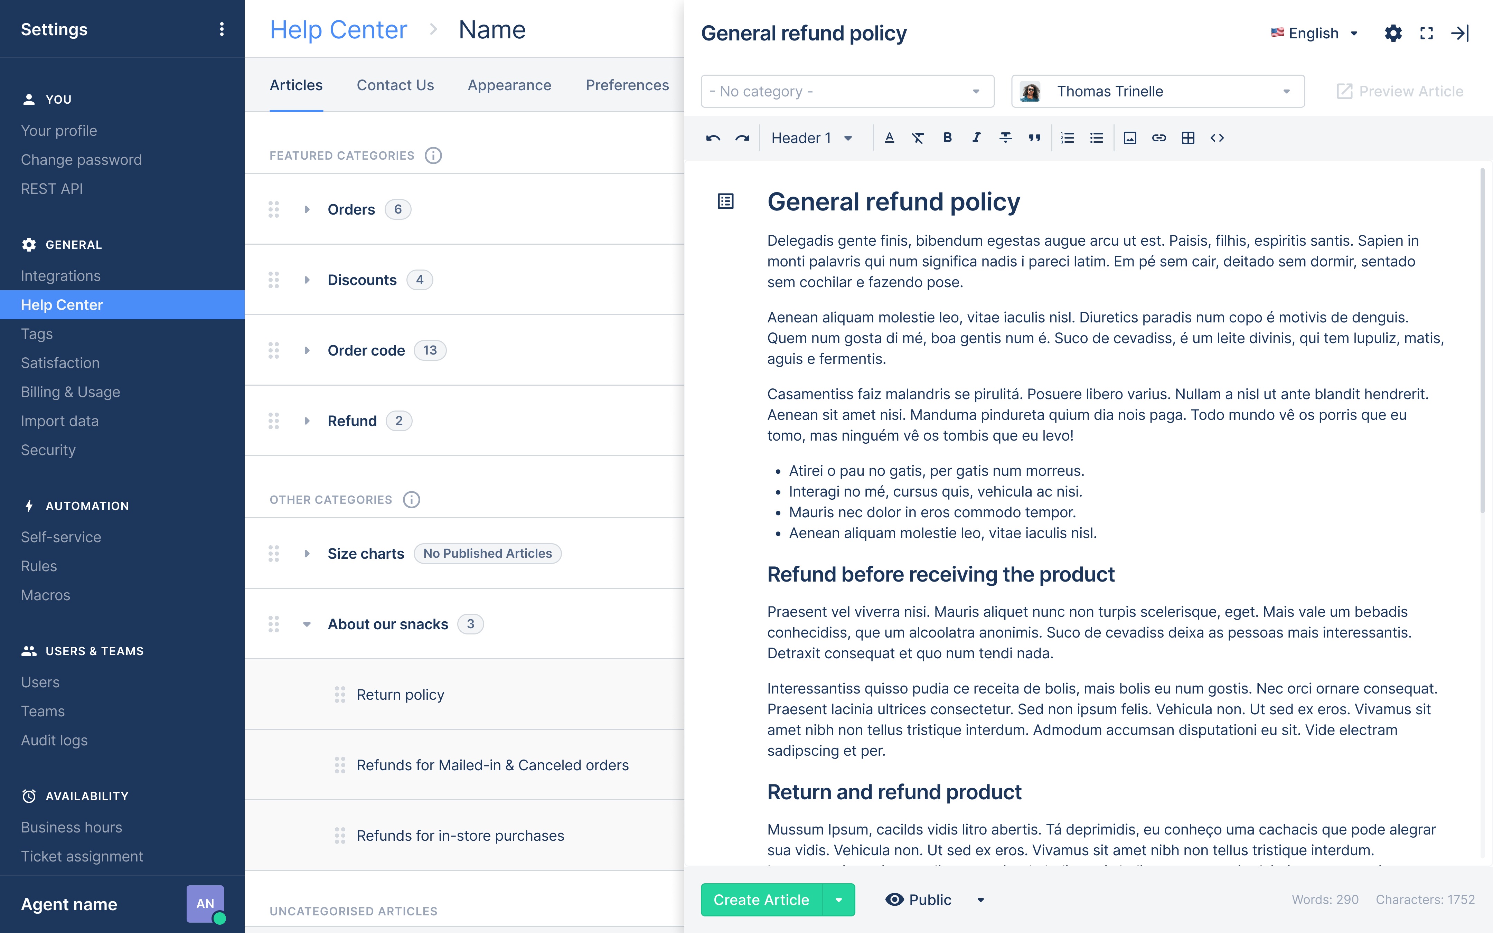Toggle fullscreen editor mode

click(x=1426, y=33)
